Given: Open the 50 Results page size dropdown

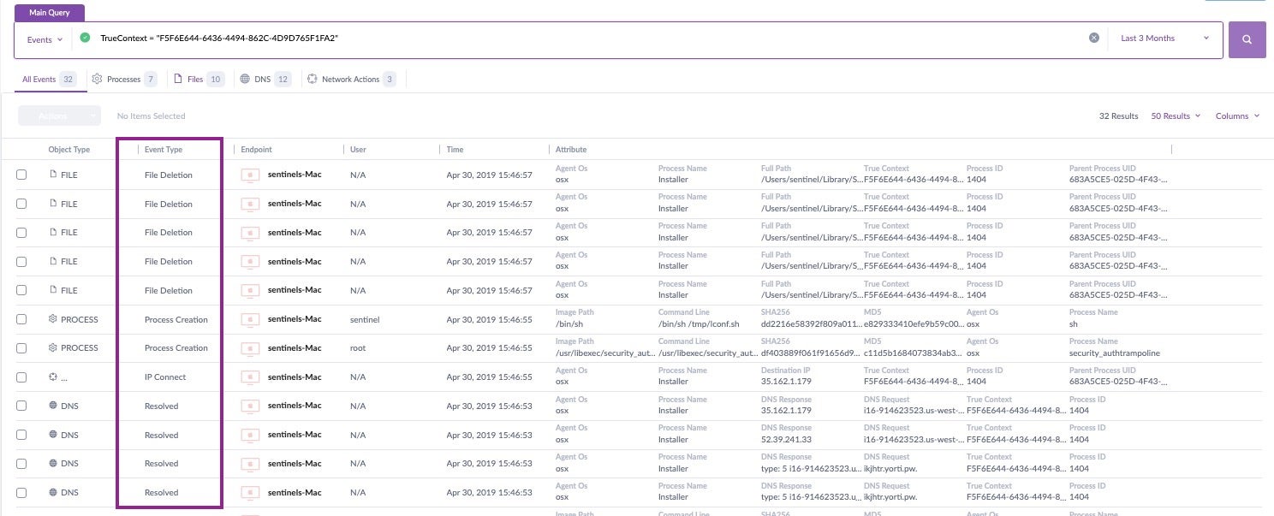Looking at the screenshot, I should coord(1175,116).
